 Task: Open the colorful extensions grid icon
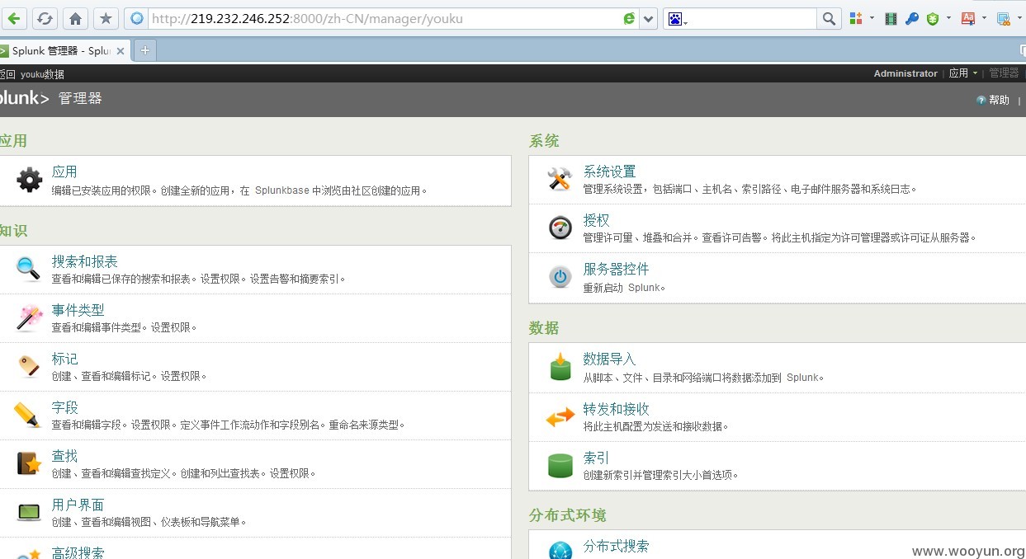[856, 18]
